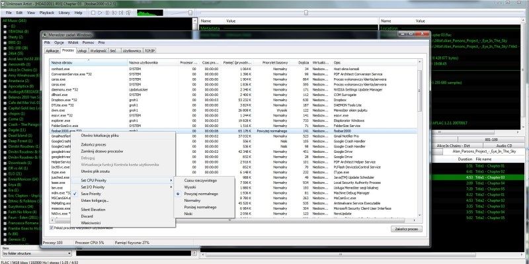This screenshot has width=529, height=264.
Task: Open the '001-100' playlist tab
Action: pyautogui.click(x=491, y=139)
